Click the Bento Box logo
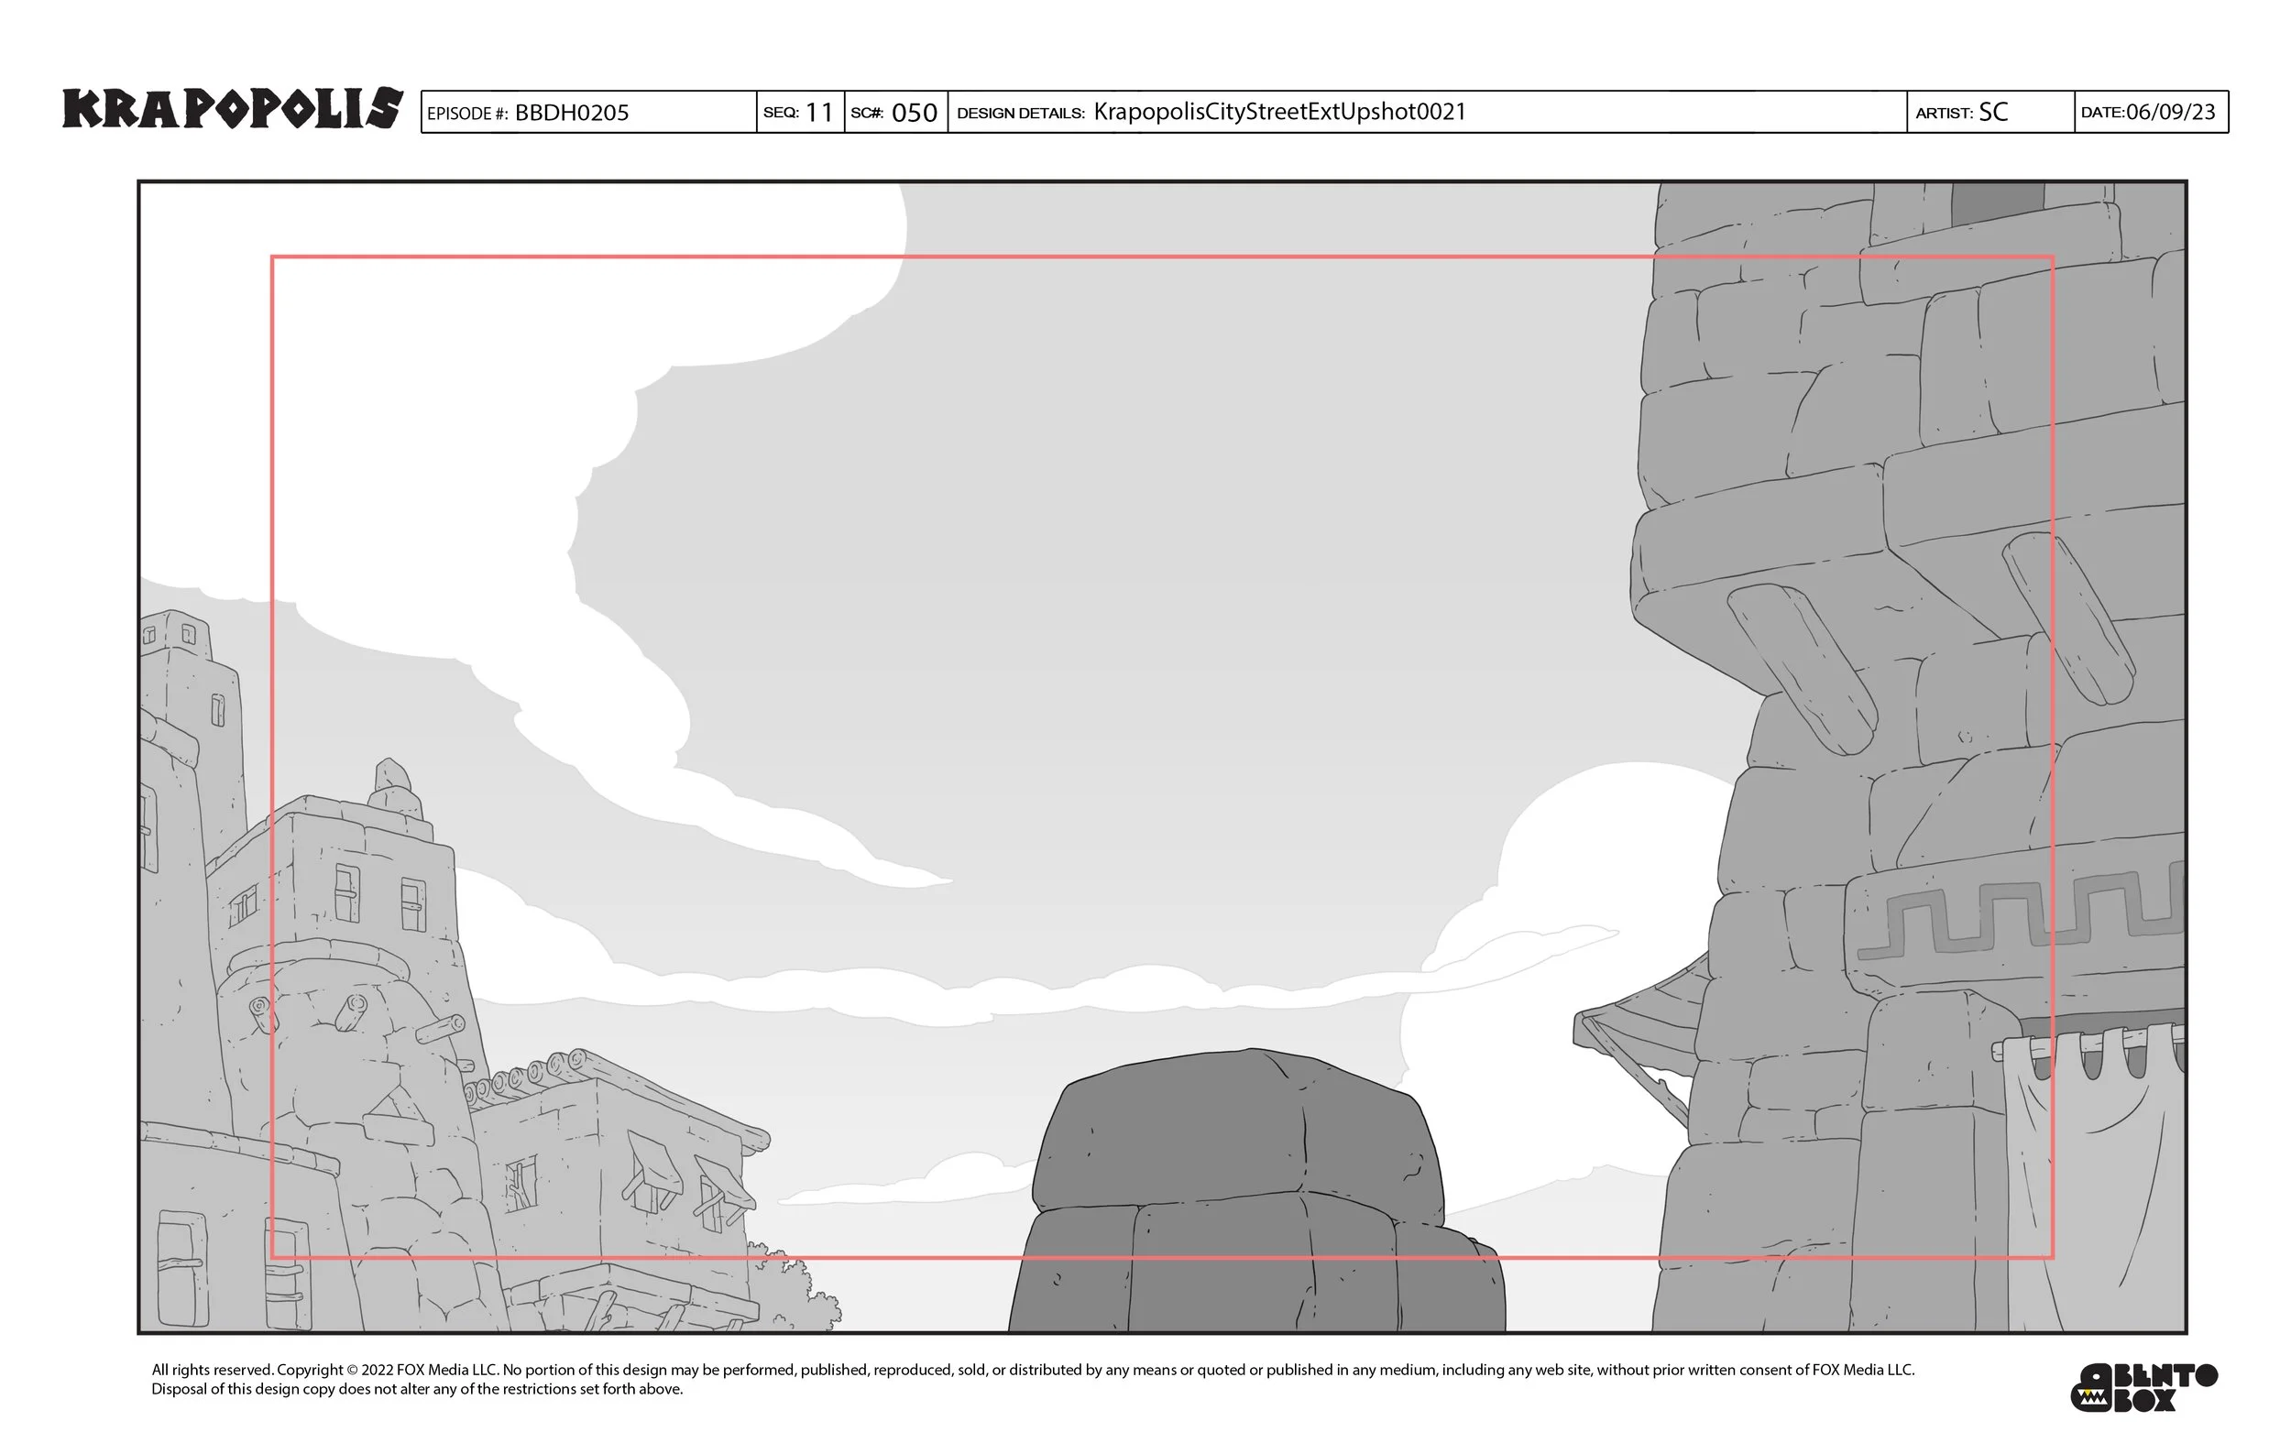 tap(2143, 1387)
